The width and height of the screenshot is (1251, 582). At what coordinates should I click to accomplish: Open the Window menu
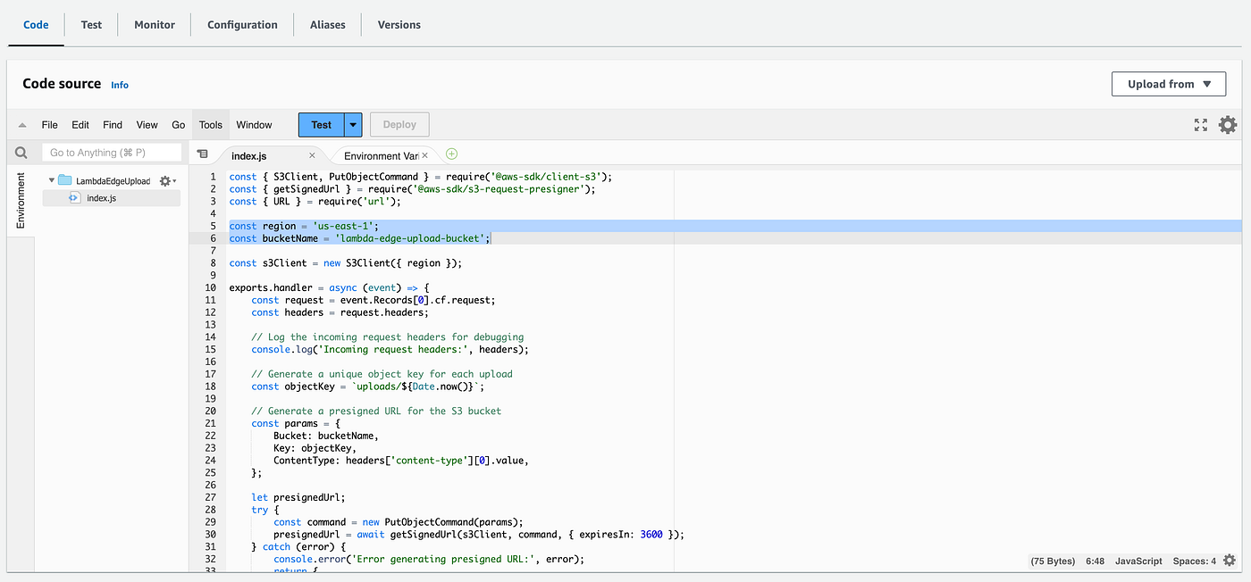[x=254, y=125]
